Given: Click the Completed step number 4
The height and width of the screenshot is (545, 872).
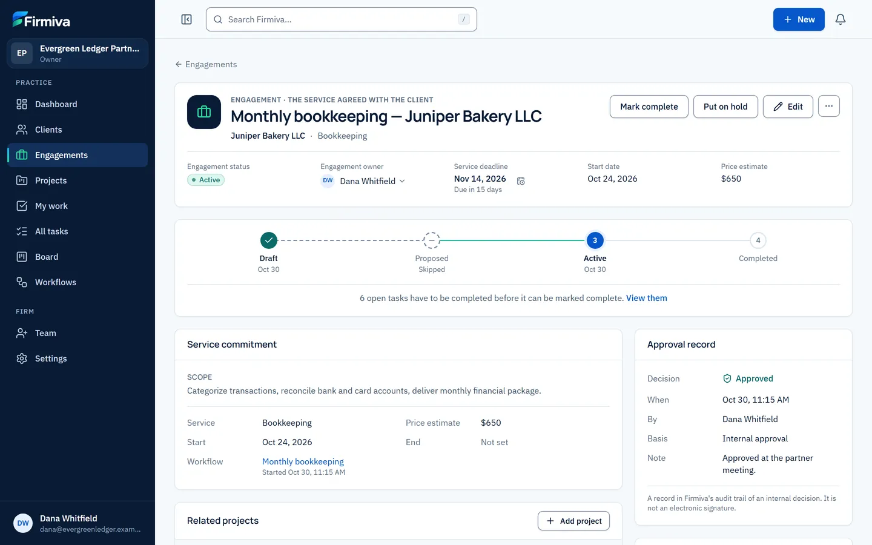Looking at the screenshot, I should (758, 240).
